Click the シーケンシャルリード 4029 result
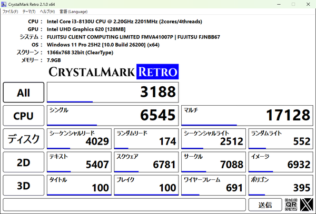Screen dimensions: 316x214 pyautogui.click(x=79, y=139)
